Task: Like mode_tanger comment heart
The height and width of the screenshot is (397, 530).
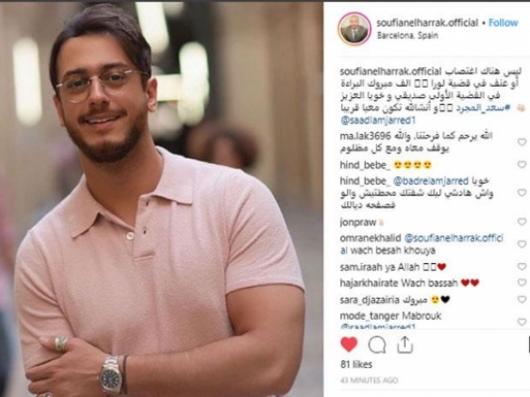Action: (x=522, y=322)
